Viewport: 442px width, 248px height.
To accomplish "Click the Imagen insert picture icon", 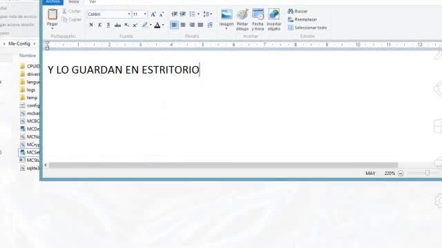I will point(227,14).
